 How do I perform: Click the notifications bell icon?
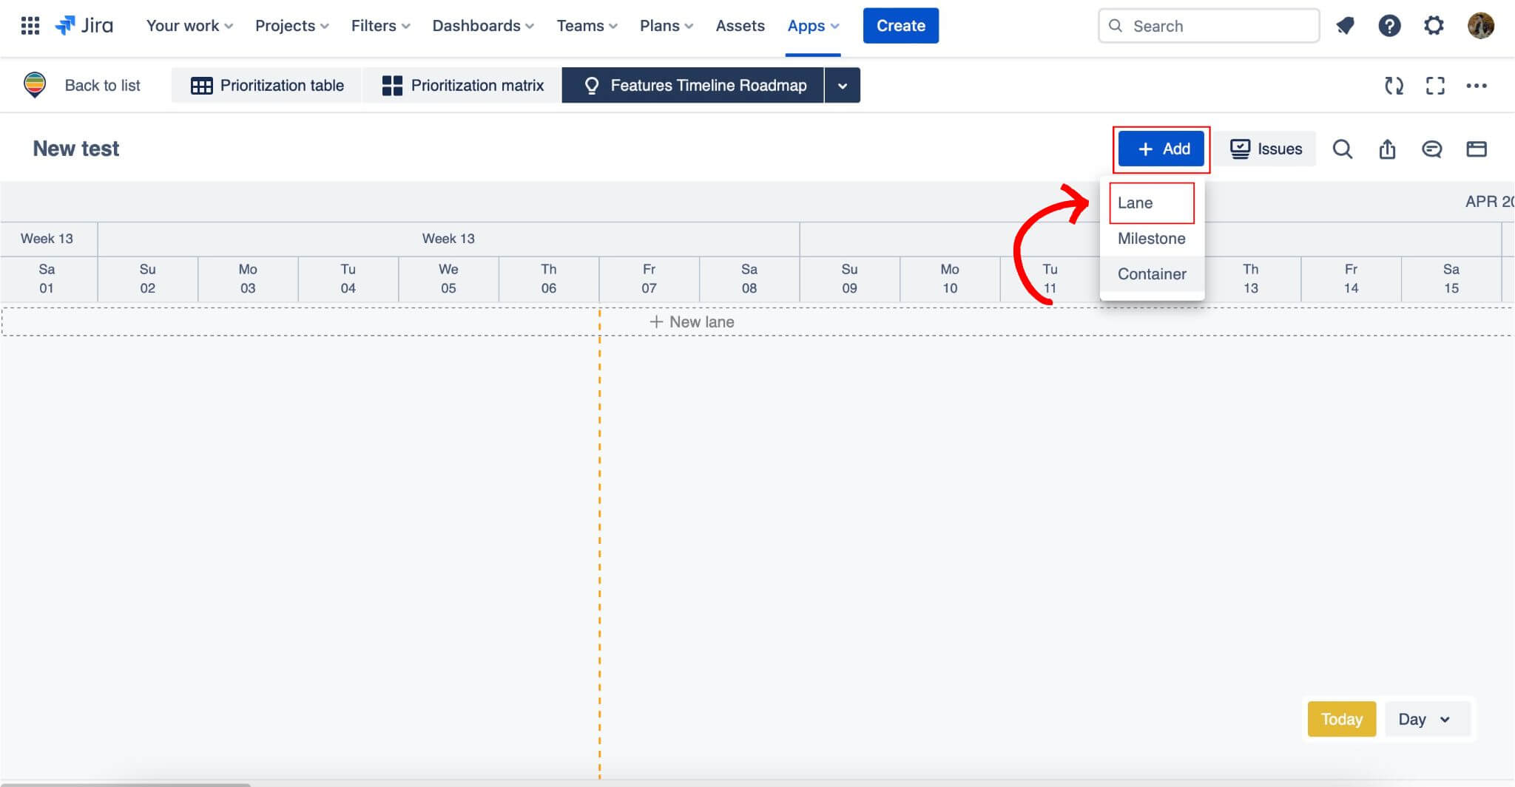[1345, 26]
